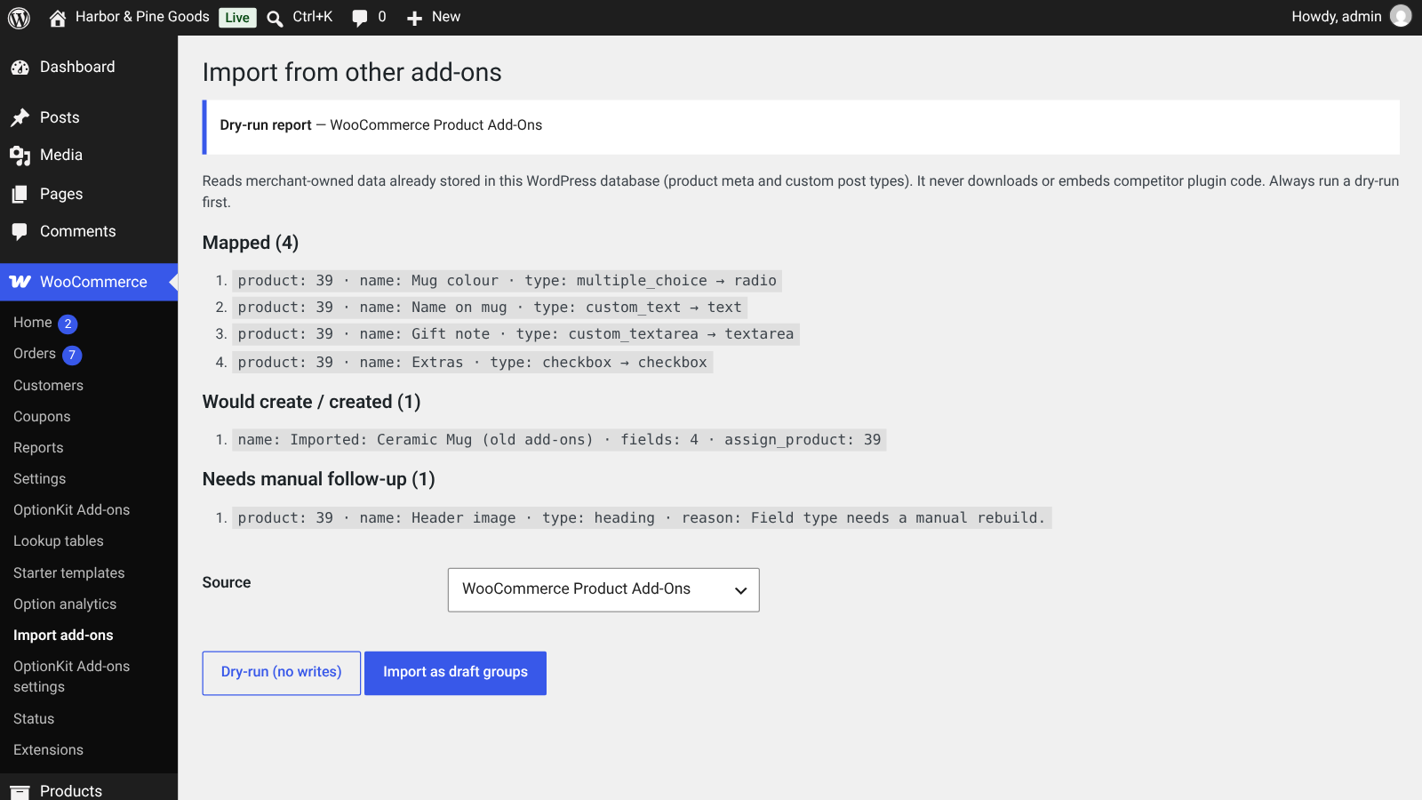The width and height of the screenshot is (1422, 800).
Task: Click the Imported: Ceramic Mug row
Action: (560, 440)
